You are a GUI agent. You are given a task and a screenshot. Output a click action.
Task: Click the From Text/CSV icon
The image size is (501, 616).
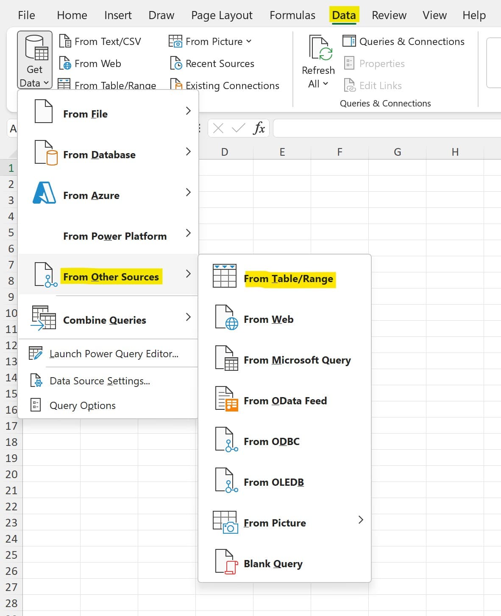click(x=66, y=41)
